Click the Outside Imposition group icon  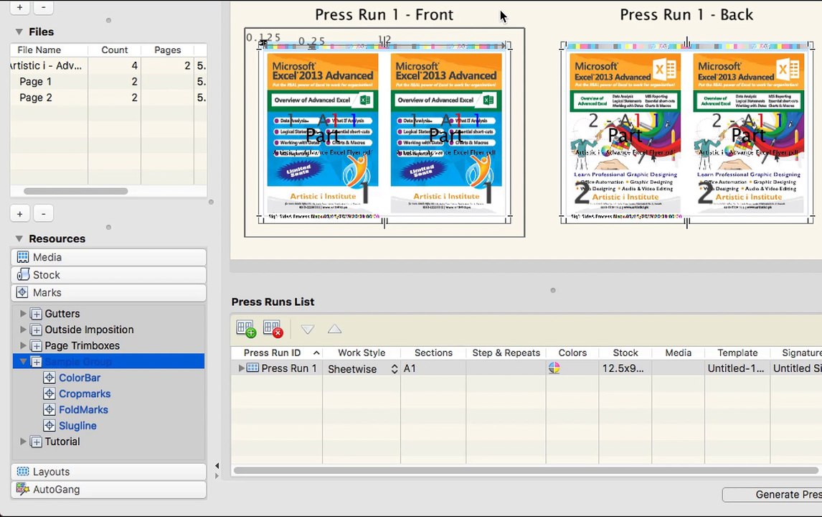click(x=36, y=330)
